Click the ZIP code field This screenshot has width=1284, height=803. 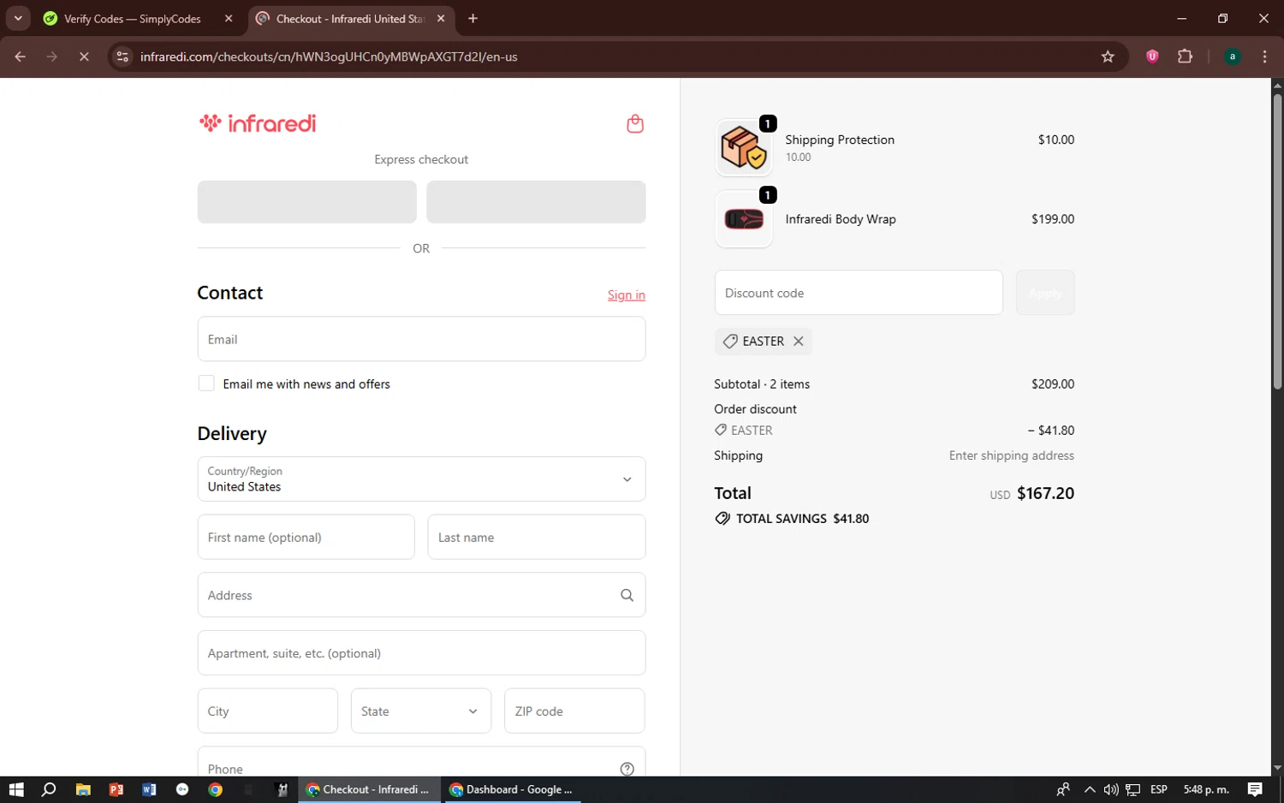click(574, 711)
